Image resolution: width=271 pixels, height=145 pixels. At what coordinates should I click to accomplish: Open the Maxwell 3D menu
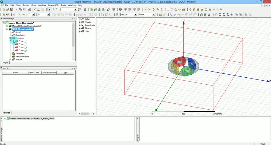point(53,5)
